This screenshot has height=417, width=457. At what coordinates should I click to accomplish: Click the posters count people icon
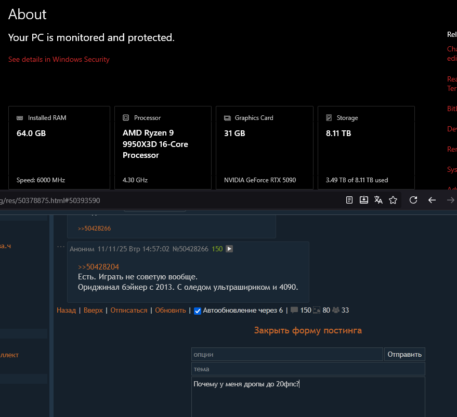click(x=336, y=311)
